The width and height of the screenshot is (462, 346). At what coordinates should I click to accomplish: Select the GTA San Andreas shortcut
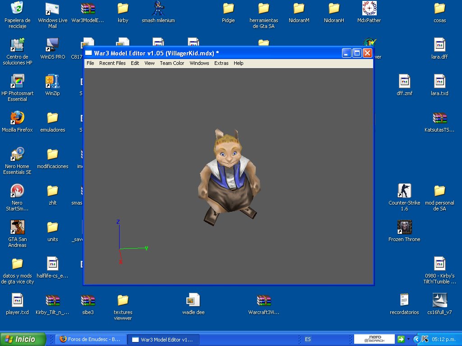18,234
